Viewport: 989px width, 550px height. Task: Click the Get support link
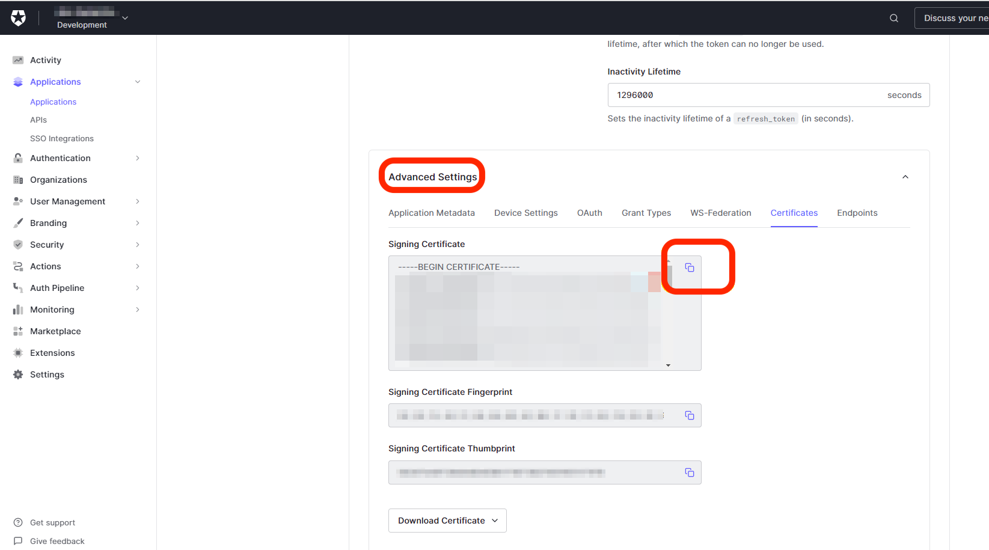tap(52, 522)
